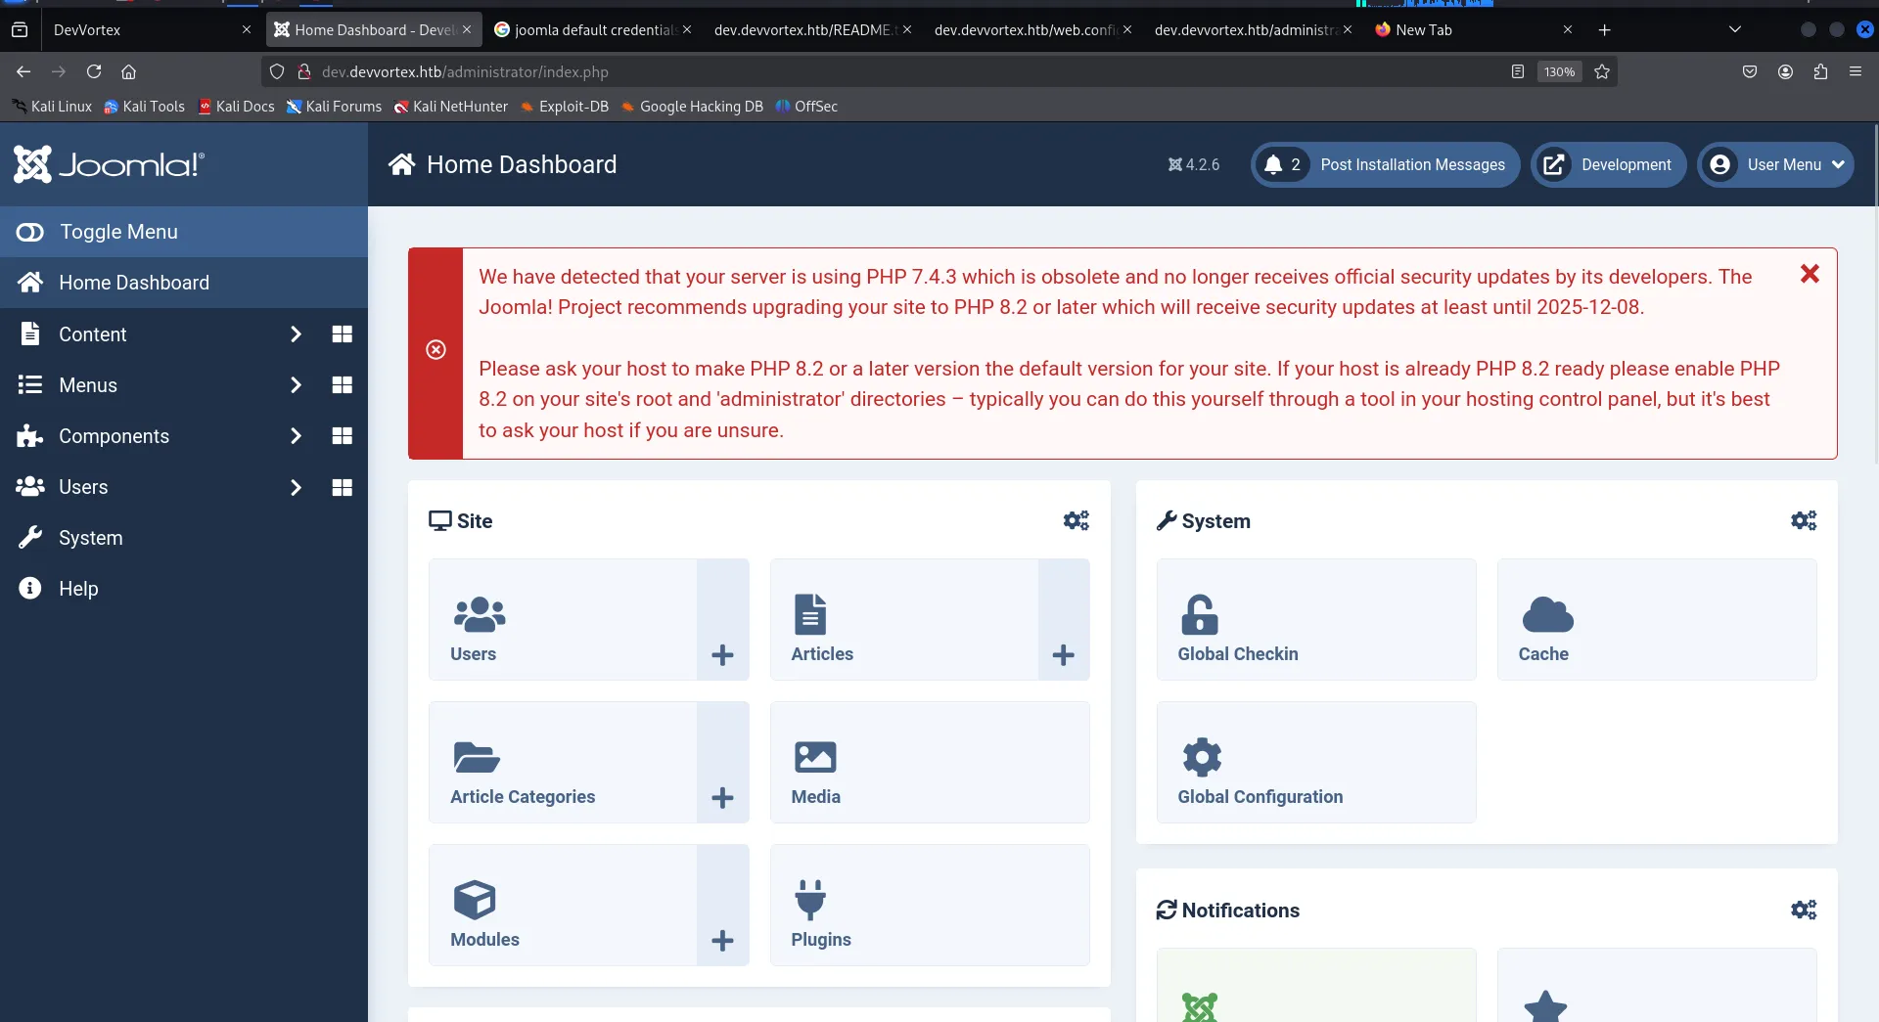Open the System sidebar item
This screenshot has width=1879, height=1022.
click(x=184, y=538)
